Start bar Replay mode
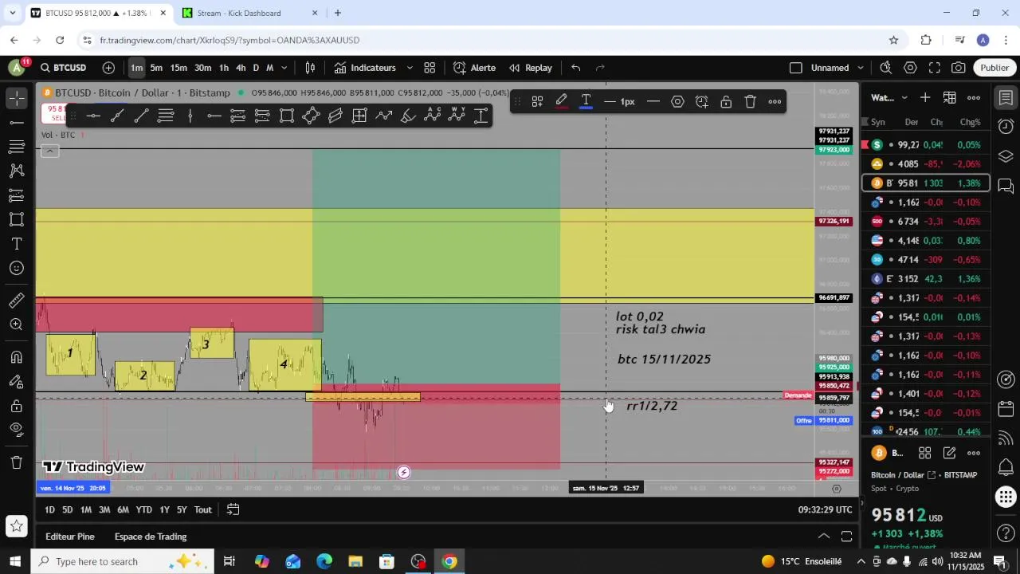 (531, 68)
